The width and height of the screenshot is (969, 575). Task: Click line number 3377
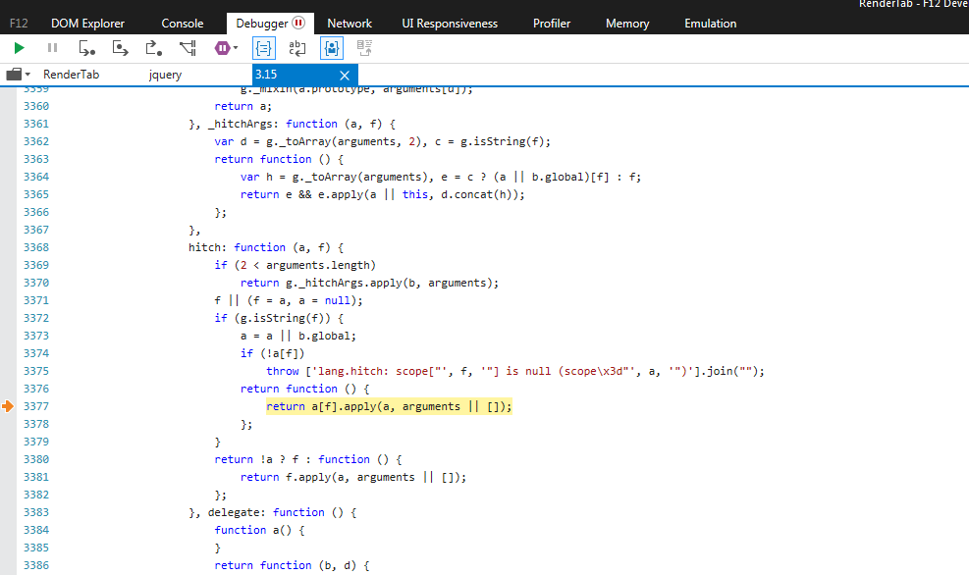(x=36, y=406)
